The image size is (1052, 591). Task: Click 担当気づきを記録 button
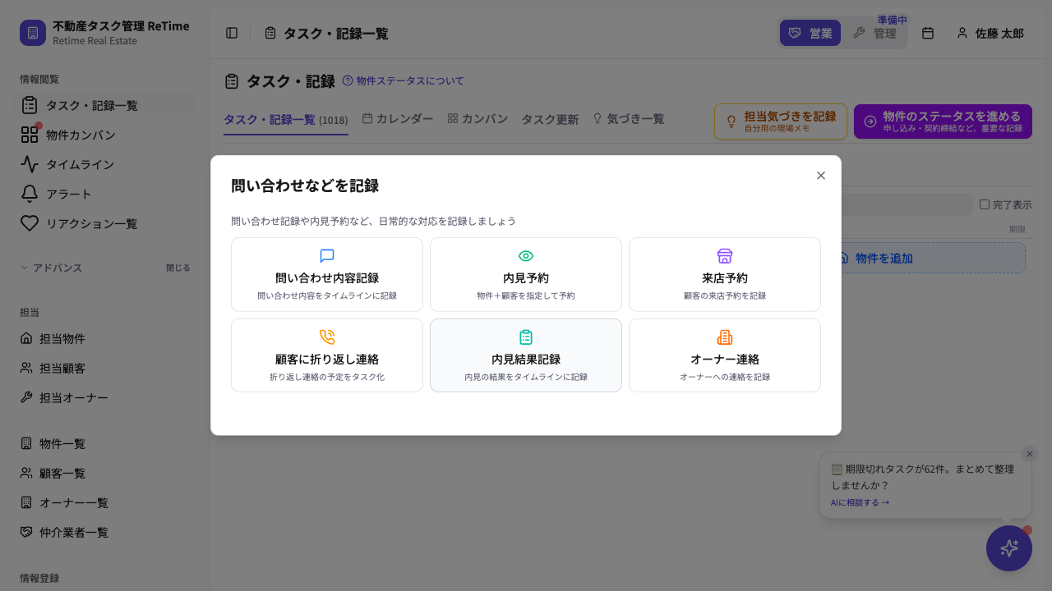tap(781, 121)
